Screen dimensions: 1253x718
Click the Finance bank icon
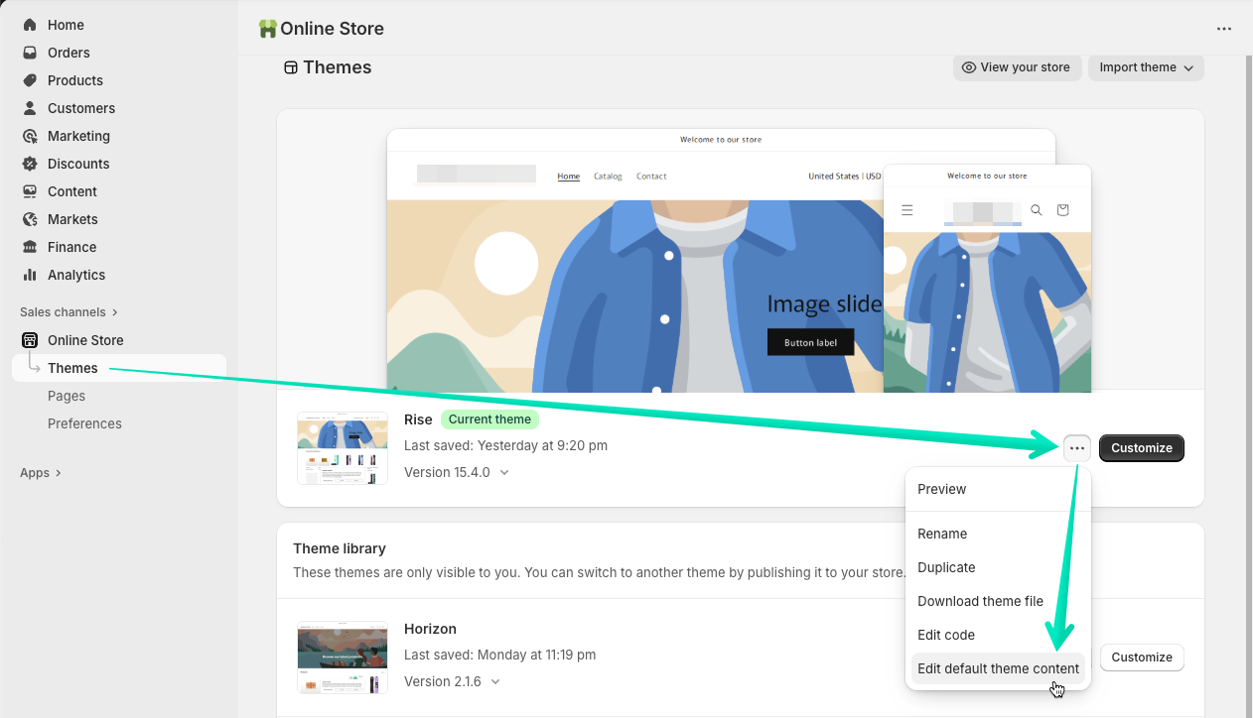point(30,247)
